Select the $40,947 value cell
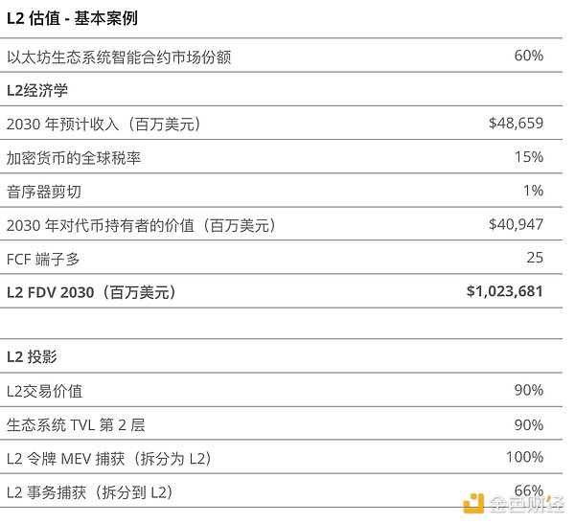Image resolution: width=575 pixels, height=524 pixels. pos(516,224)
